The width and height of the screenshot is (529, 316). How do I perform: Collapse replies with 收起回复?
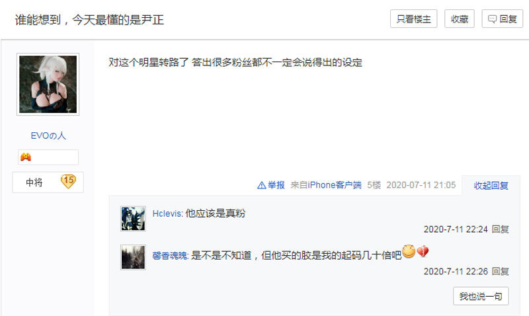click(491, 186)
